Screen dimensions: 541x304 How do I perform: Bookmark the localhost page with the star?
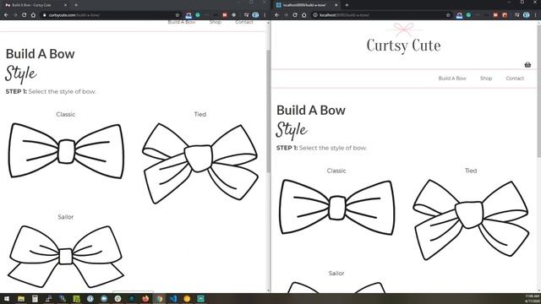point(448,15)
